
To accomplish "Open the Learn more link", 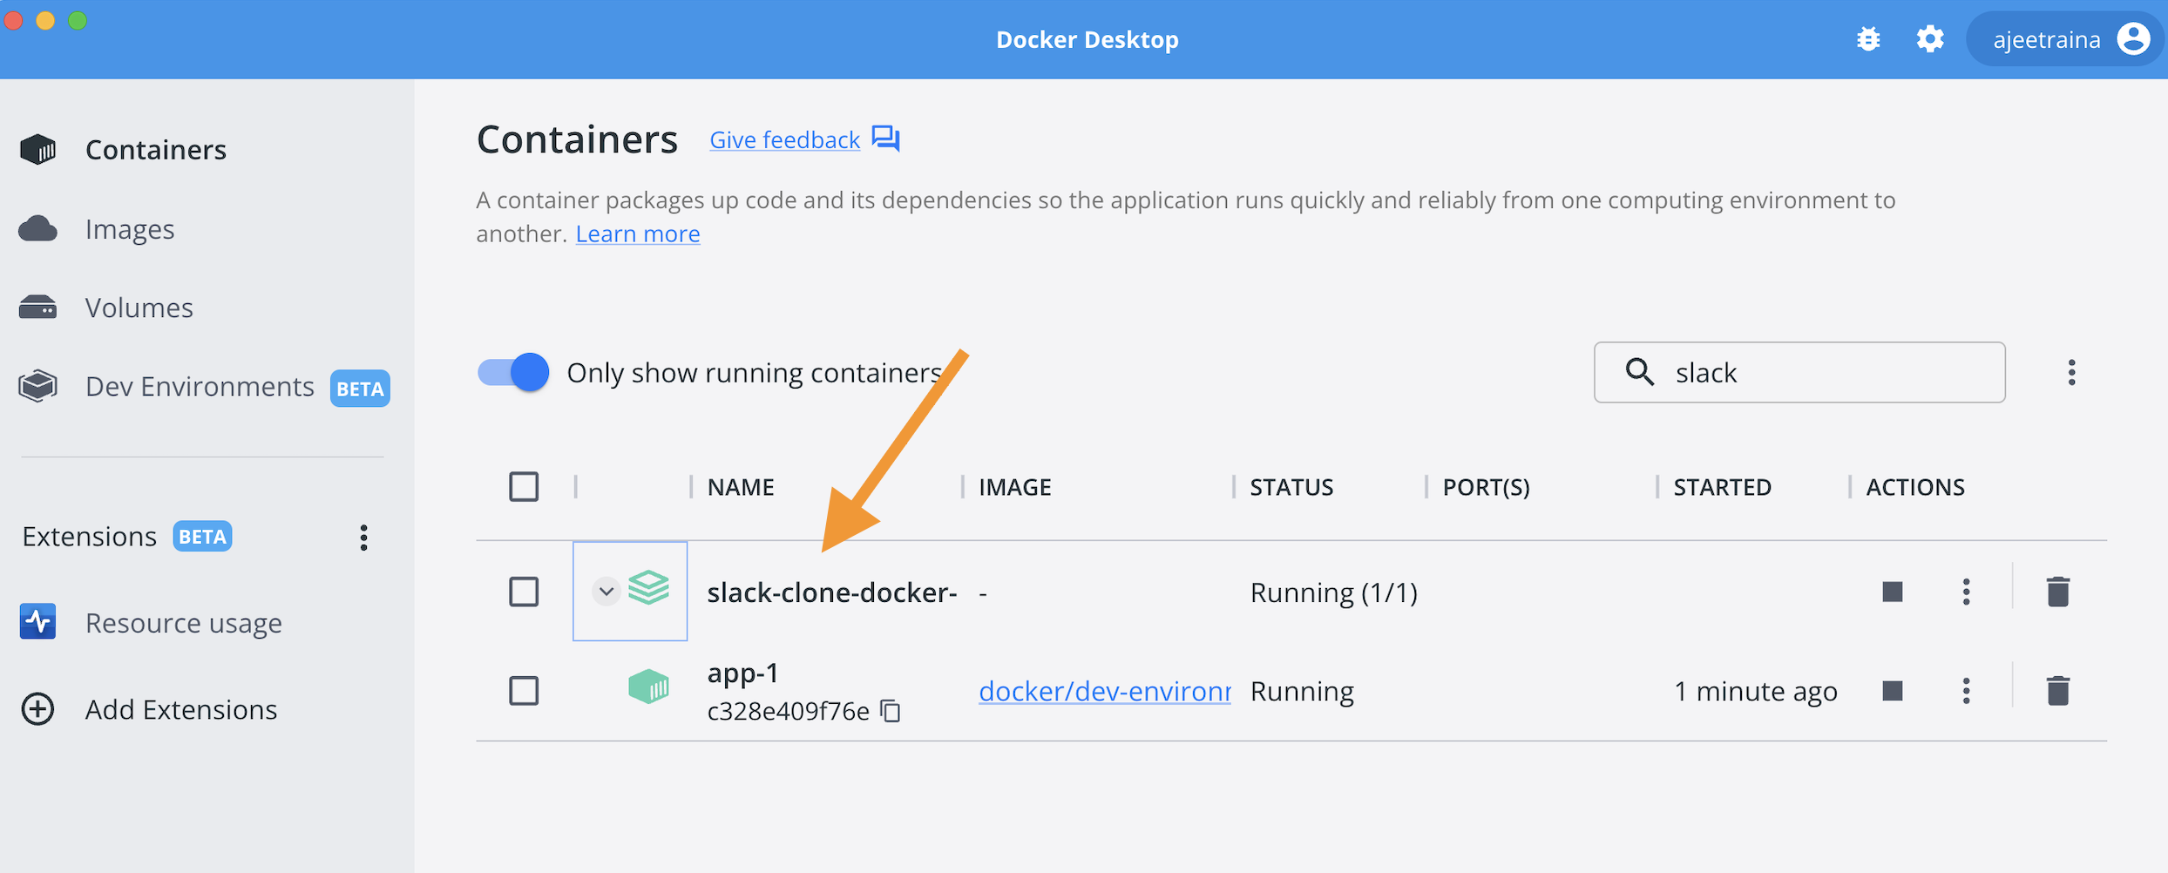I will tap(638, 233).
